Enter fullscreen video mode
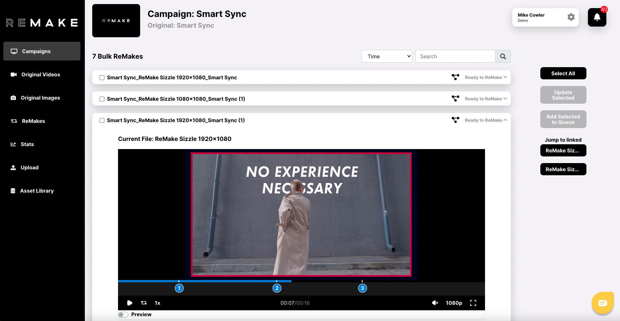This screenshot has height=321, width=620. point(473,303)
